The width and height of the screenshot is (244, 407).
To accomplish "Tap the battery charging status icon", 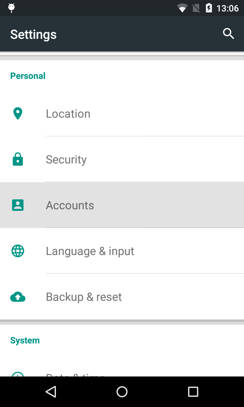I will (209, 8).
